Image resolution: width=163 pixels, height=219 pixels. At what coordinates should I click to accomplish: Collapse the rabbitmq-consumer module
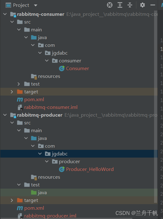click(5, 14)
